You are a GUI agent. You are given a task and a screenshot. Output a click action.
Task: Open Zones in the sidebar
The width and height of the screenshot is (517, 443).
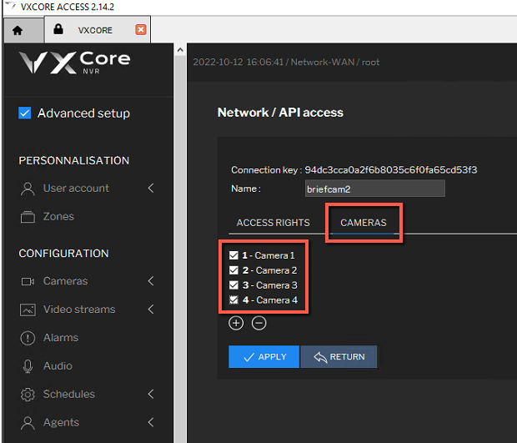[x=58, y=216]
